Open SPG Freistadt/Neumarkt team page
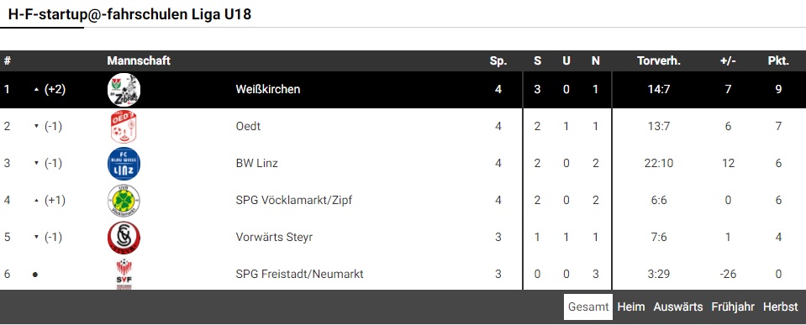 tap(300, 274)
